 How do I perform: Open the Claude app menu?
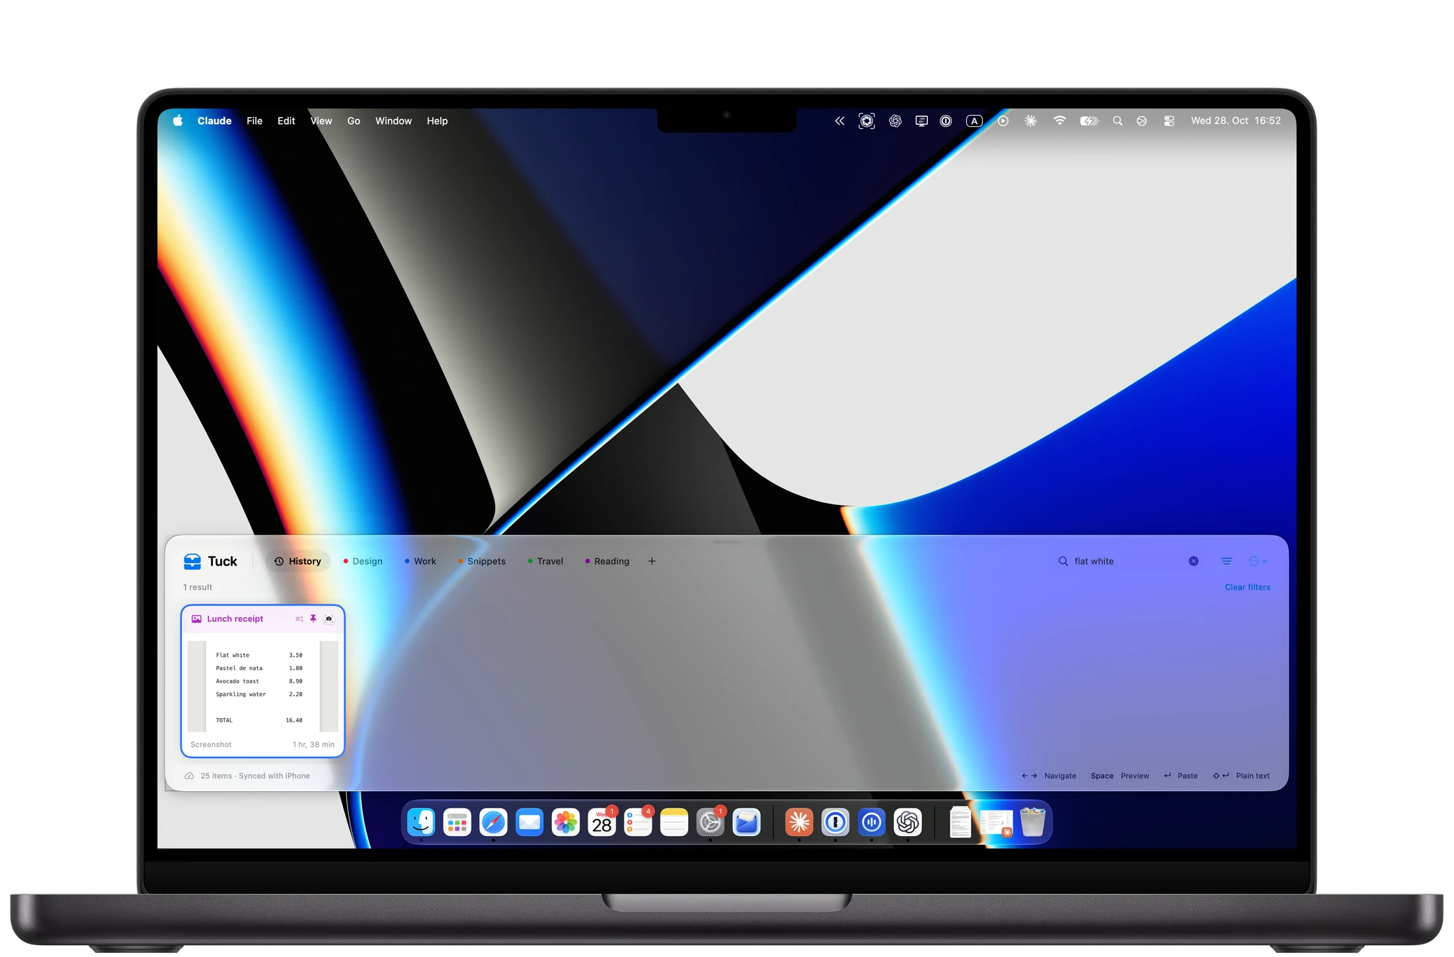pyautogui.click(x=214, y=121)
